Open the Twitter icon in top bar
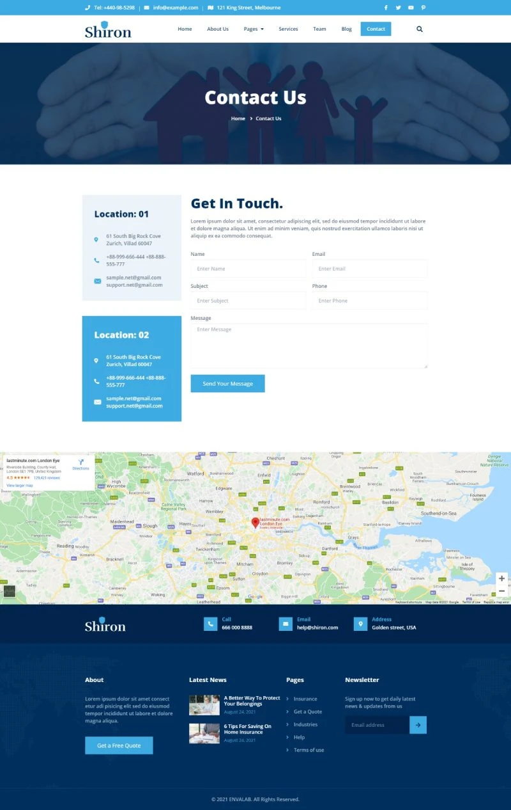Image resolution: width=511 pixels, height=810 pixels. 398,8
